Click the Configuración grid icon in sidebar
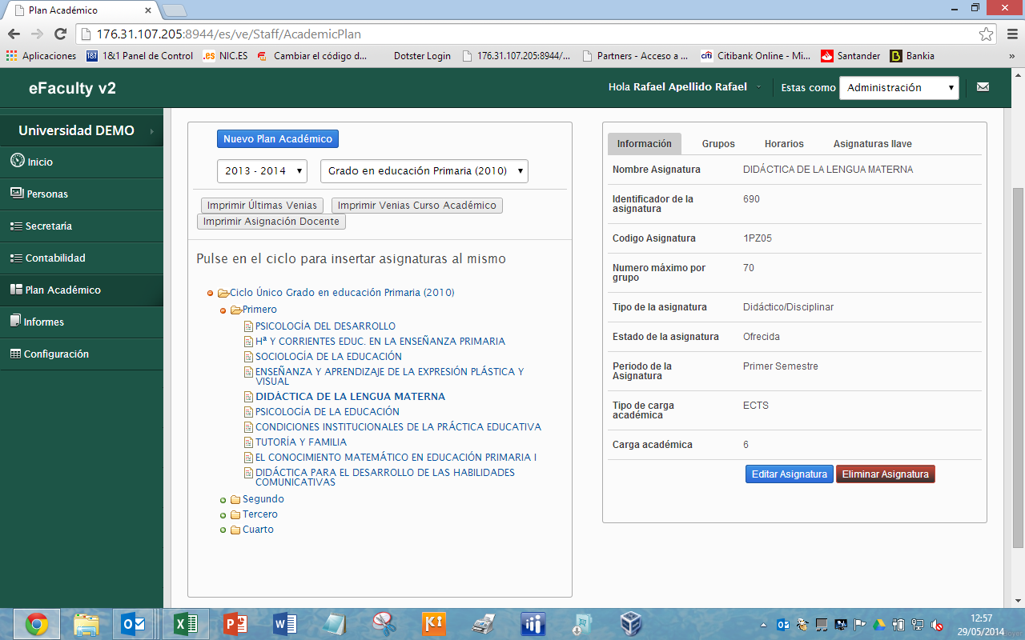Screen dimensions: 1025x640 [x=15, y=354]
